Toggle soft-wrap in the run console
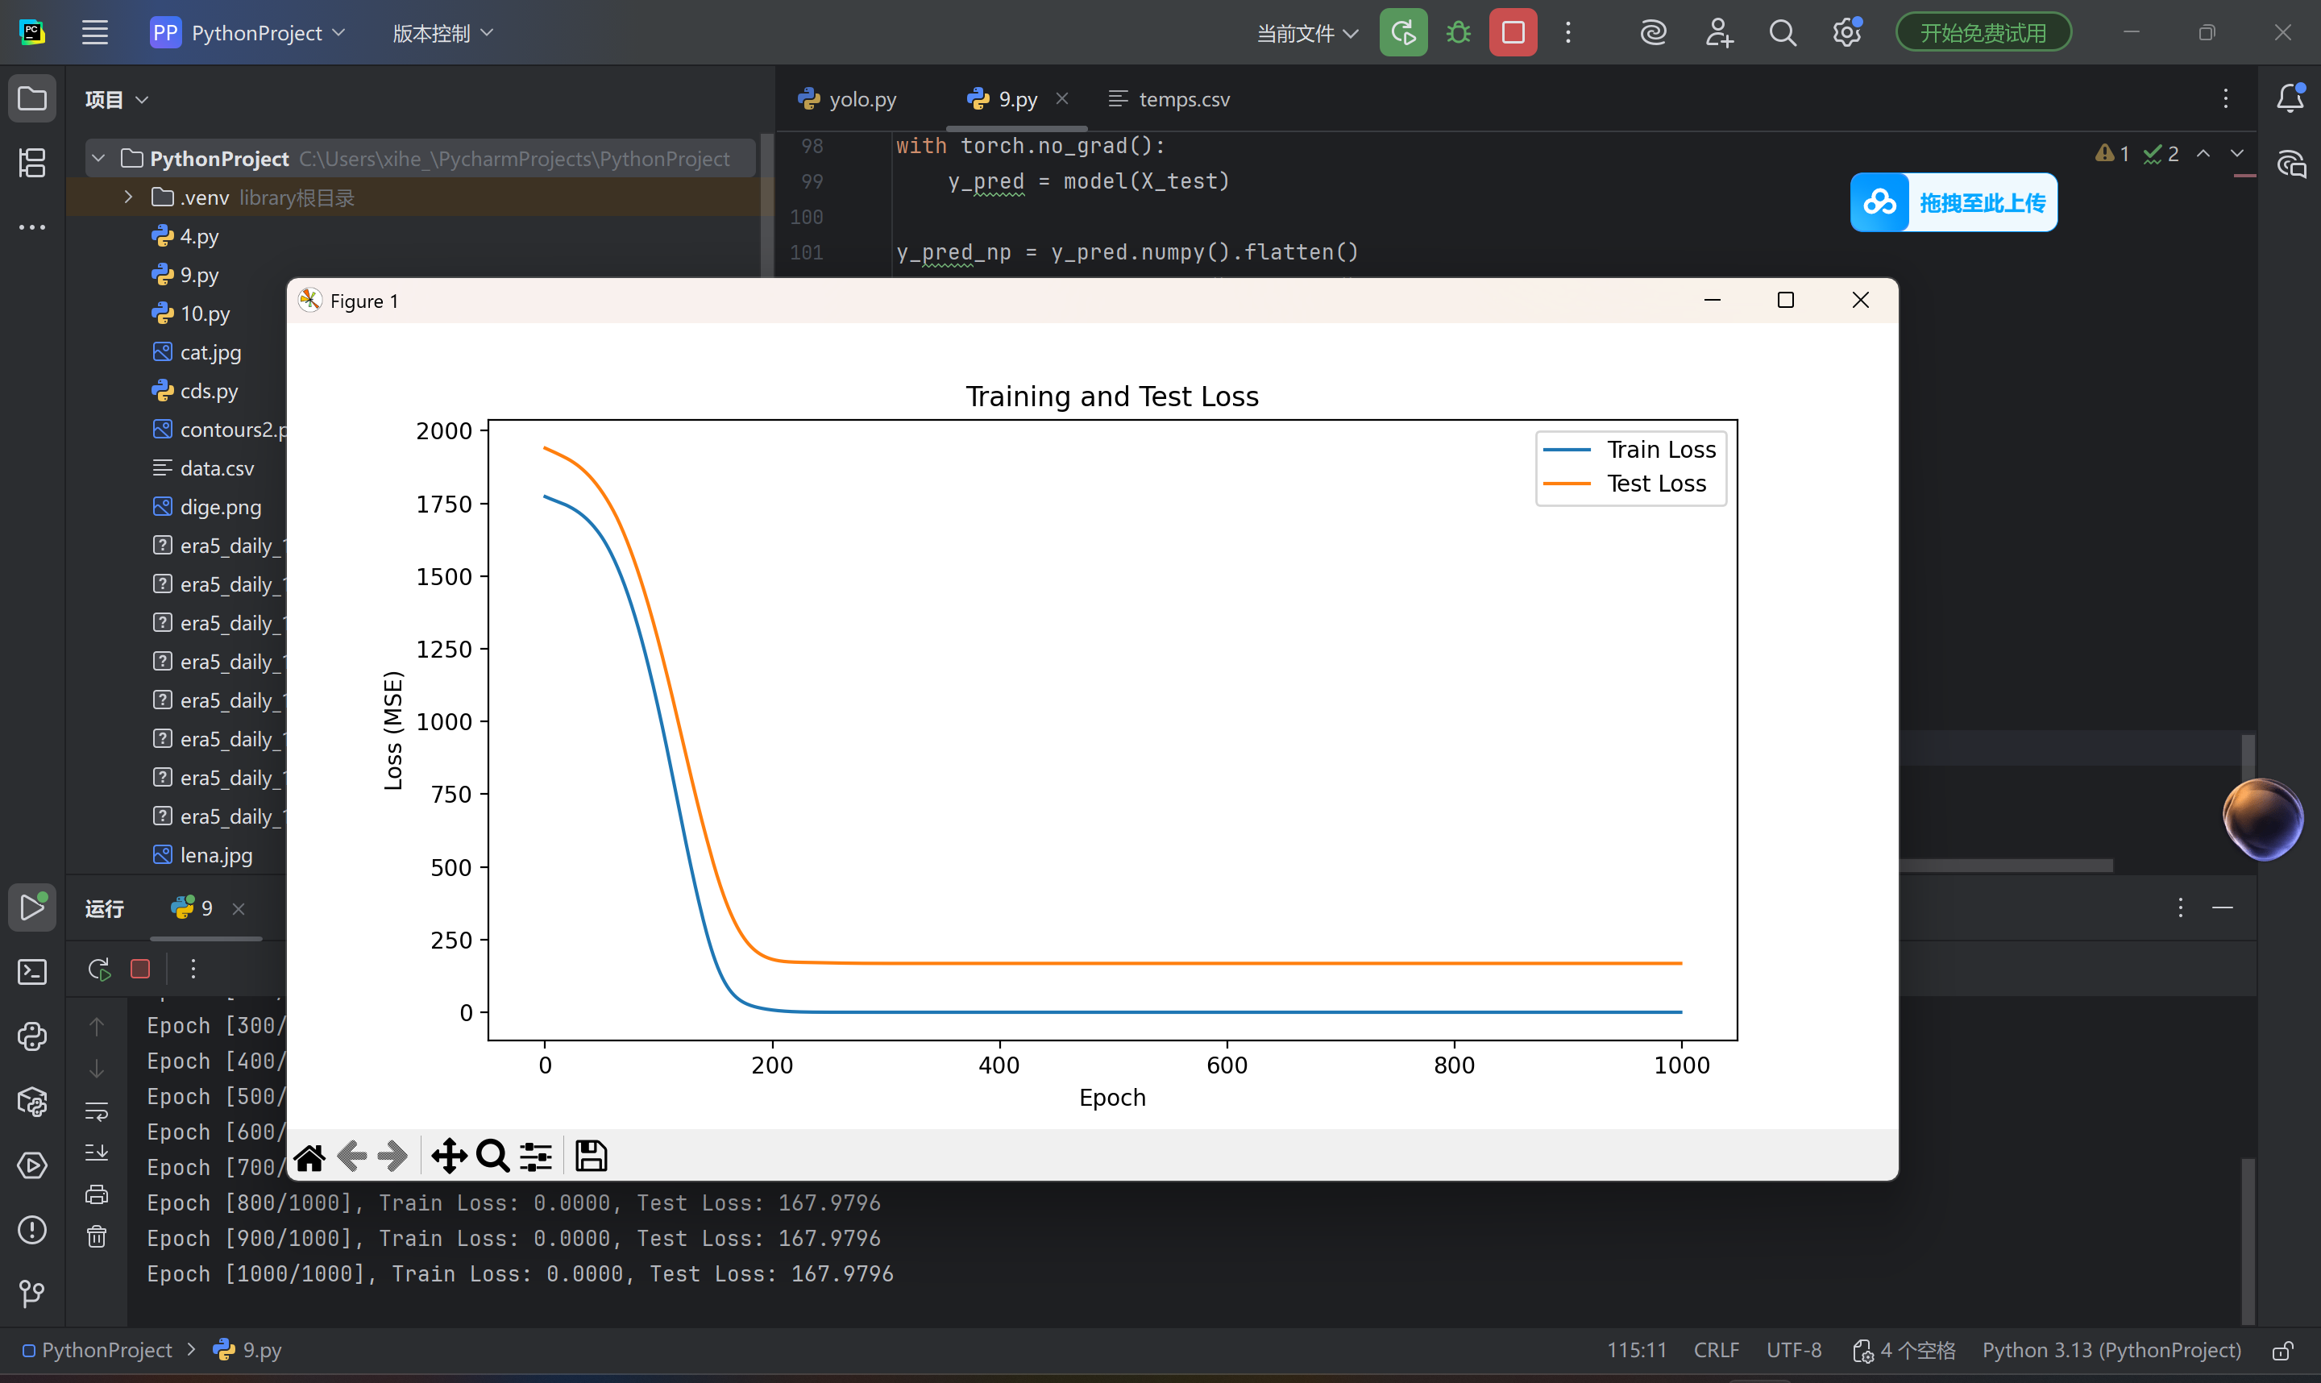 pos(97,1111)
